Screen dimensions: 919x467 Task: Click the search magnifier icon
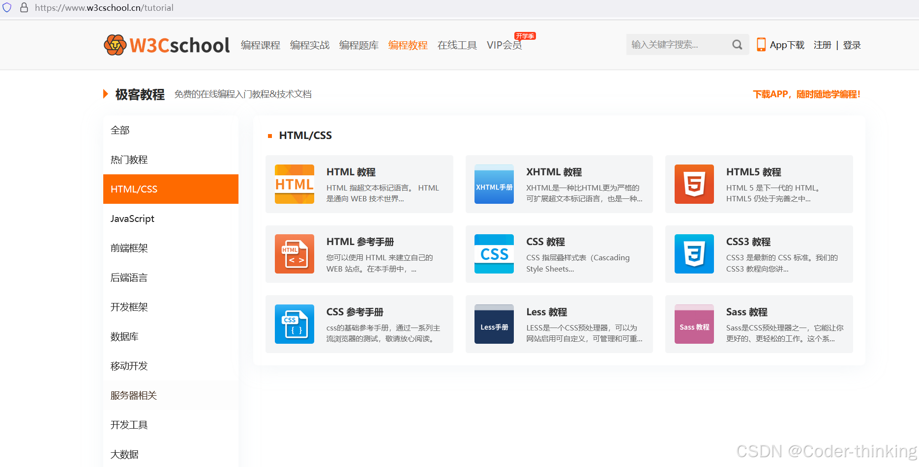point(737,45)
